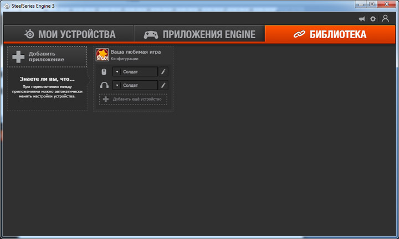Click the SteelSeries Engine 3 title bar icon
The width and height of the screenshot is (399, 239).
pyautogui.click(x=7, y=6)
